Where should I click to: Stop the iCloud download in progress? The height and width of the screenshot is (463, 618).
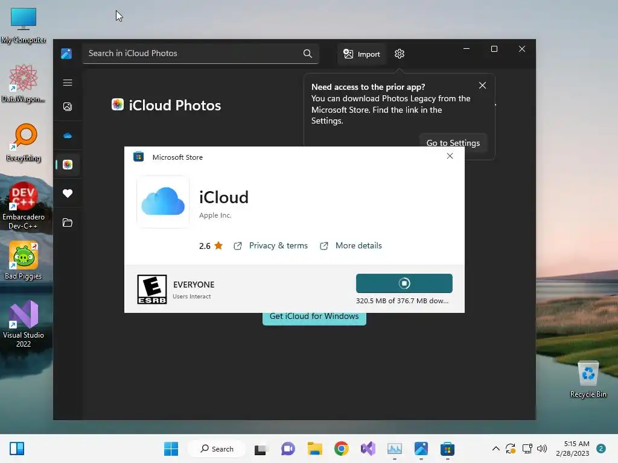pyautogui.click(x=404, y=283)
